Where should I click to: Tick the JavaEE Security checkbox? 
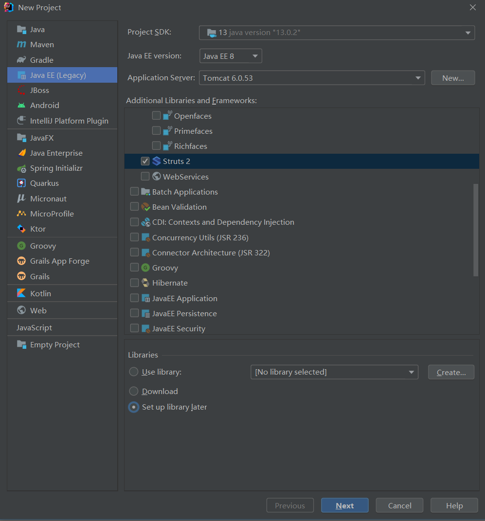(x=135, y=328)
